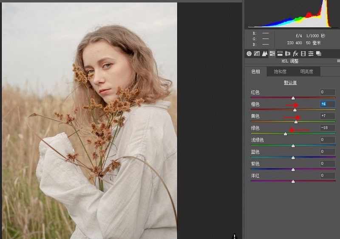Click the 黄色 slider label

(x=255, y=116)
